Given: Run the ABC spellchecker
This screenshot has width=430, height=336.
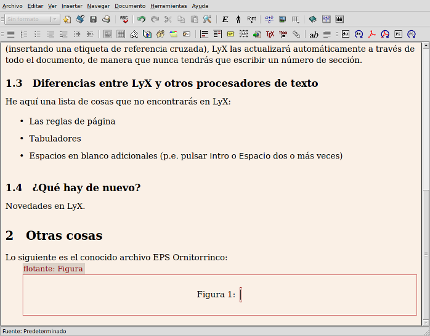Looking at the screenshot, I should pyautogui.click(x=124, y=19).
